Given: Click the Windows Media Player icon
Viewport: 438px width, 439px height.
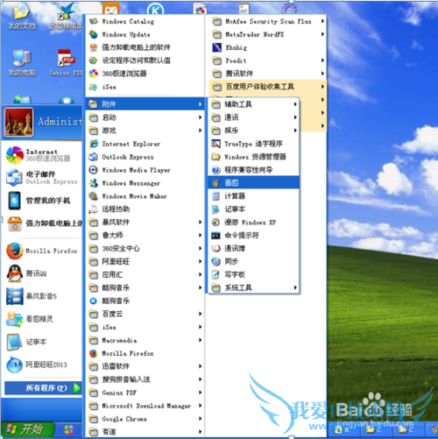Looking at the screenshot, I should 94,170.
